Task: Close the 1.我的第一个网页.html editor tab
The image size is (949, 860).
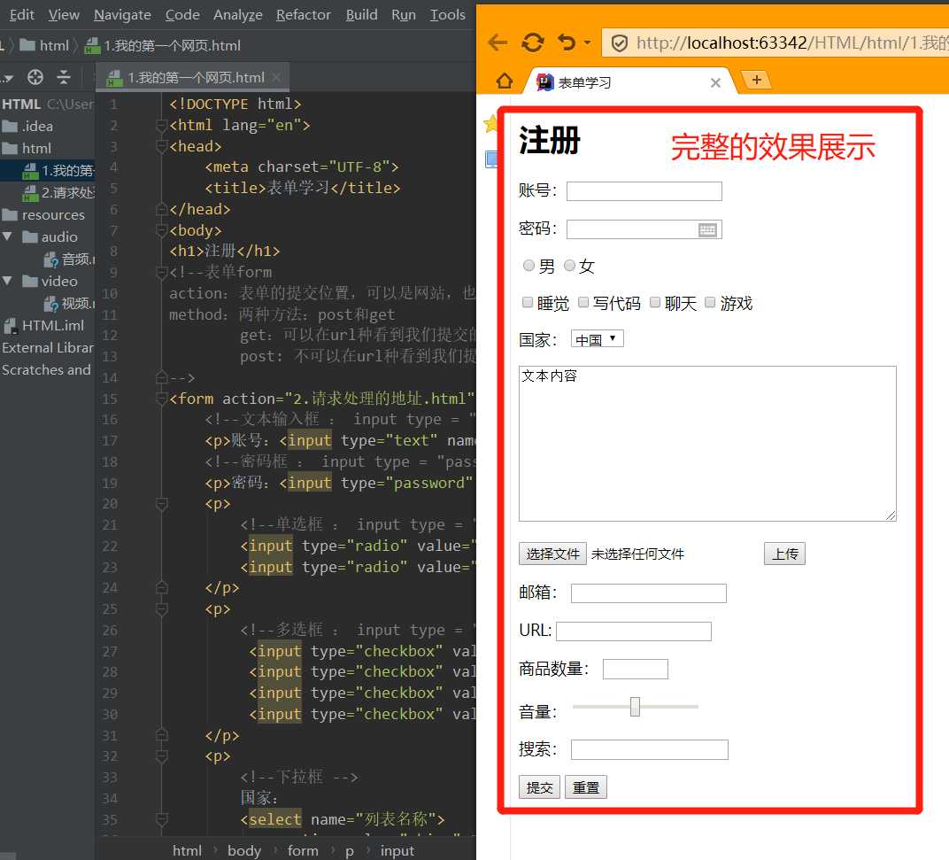Action: coord(276,77)
